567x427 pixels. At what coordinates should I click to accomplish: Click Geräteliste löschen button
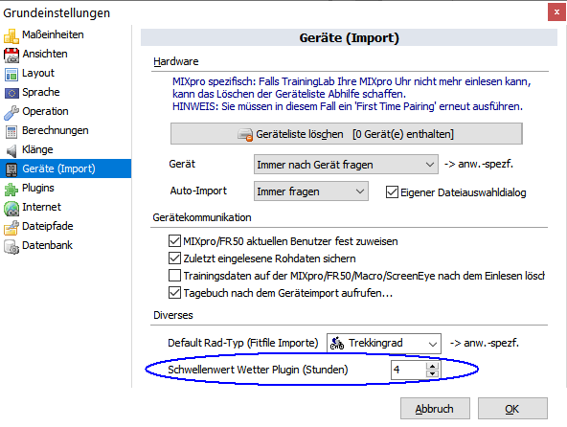(346, 134)
